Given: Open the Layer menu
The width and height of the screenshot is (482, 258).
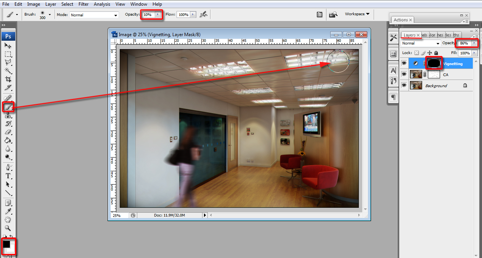Looking at the screenshot, I should (x=51, y=4).
